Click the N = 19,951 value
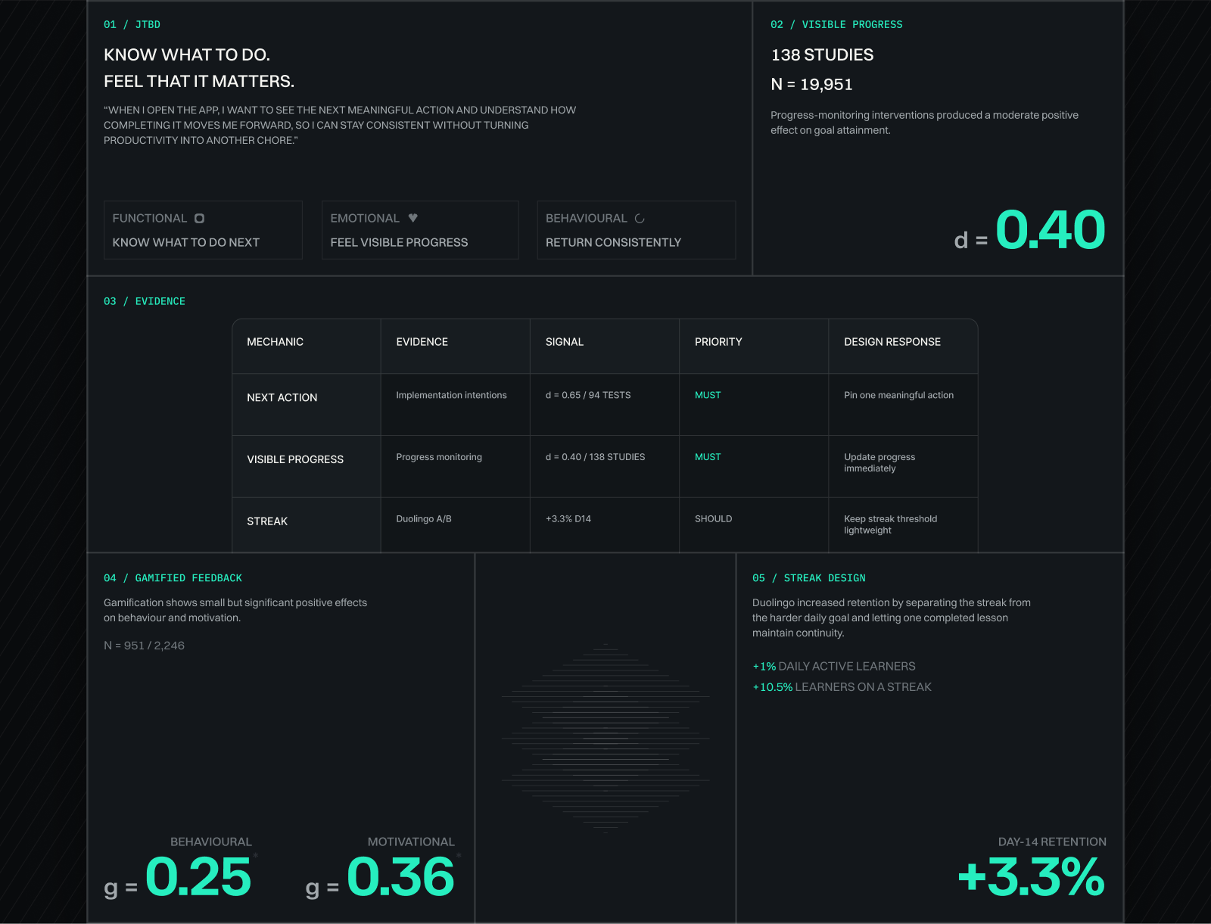Screen dimensions: 1211x924 tap(811, 84)
